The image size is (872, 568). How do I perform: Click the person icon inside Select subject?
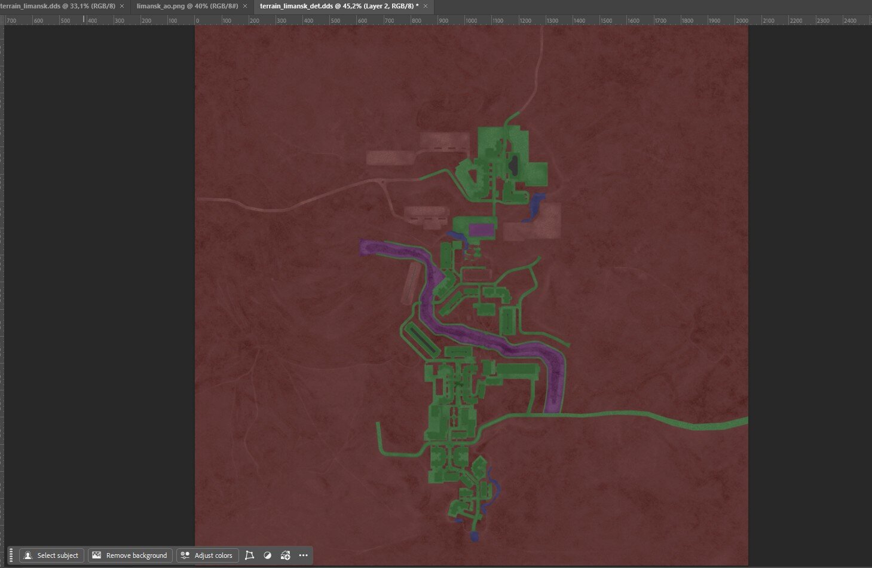[28, 555]
